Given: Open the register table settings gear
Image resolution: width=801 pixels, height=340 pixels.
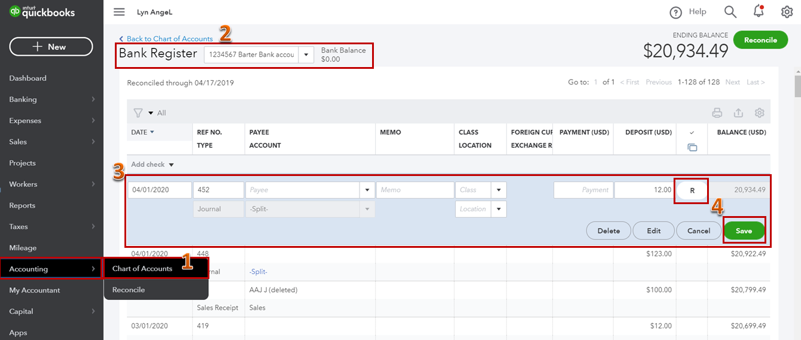Looking at the screenshot, I should click(x=759, y=113).
